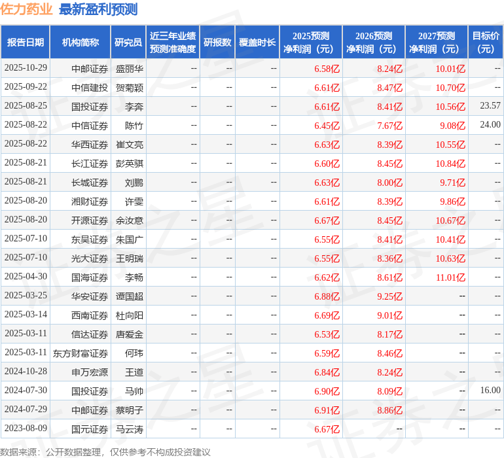Click the 近三年业绩预测准确度 column header

pos(173,43)
